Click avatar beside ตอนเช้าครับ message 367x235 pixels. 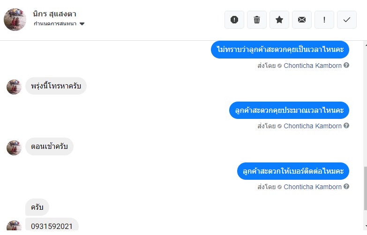click(x=14, y=148)
